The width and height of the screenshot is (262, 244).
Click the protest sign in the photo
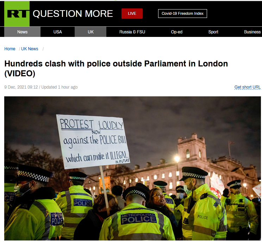pos(93,142)
